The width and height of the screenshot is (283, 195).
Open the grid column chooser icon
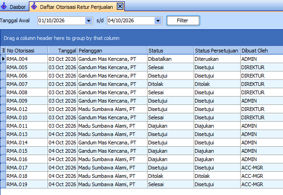[3, 51]
